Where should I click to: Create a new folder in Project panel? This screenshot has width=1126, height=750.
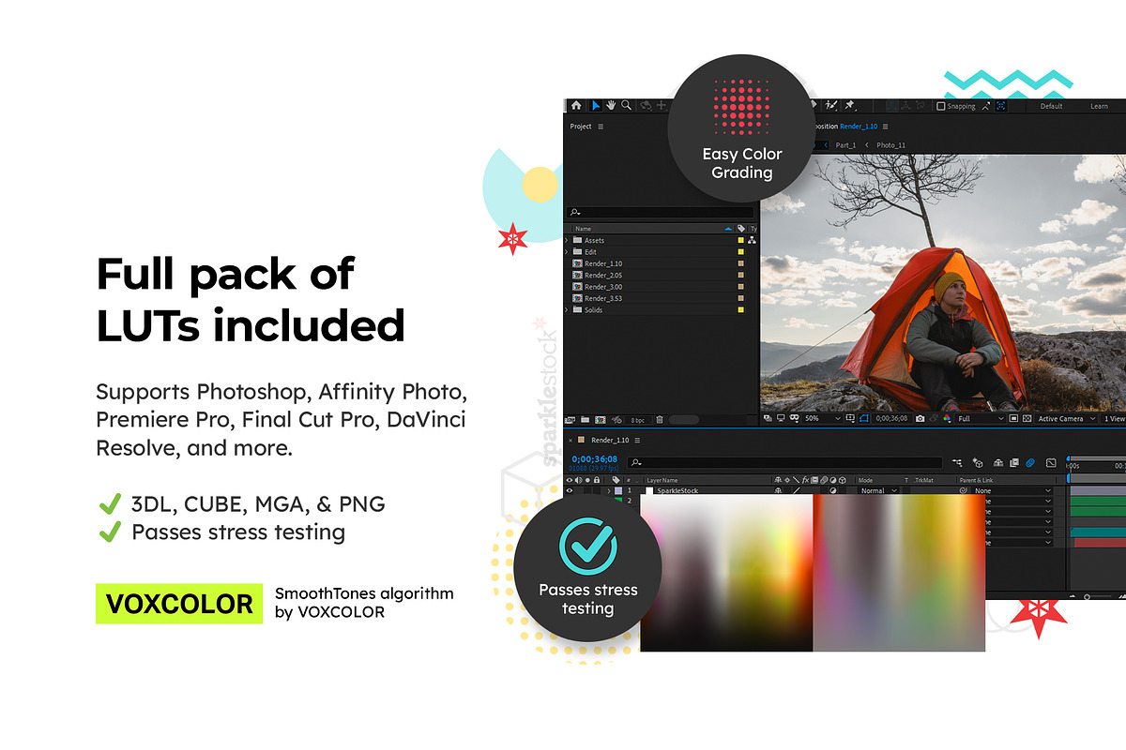[586, 419]
